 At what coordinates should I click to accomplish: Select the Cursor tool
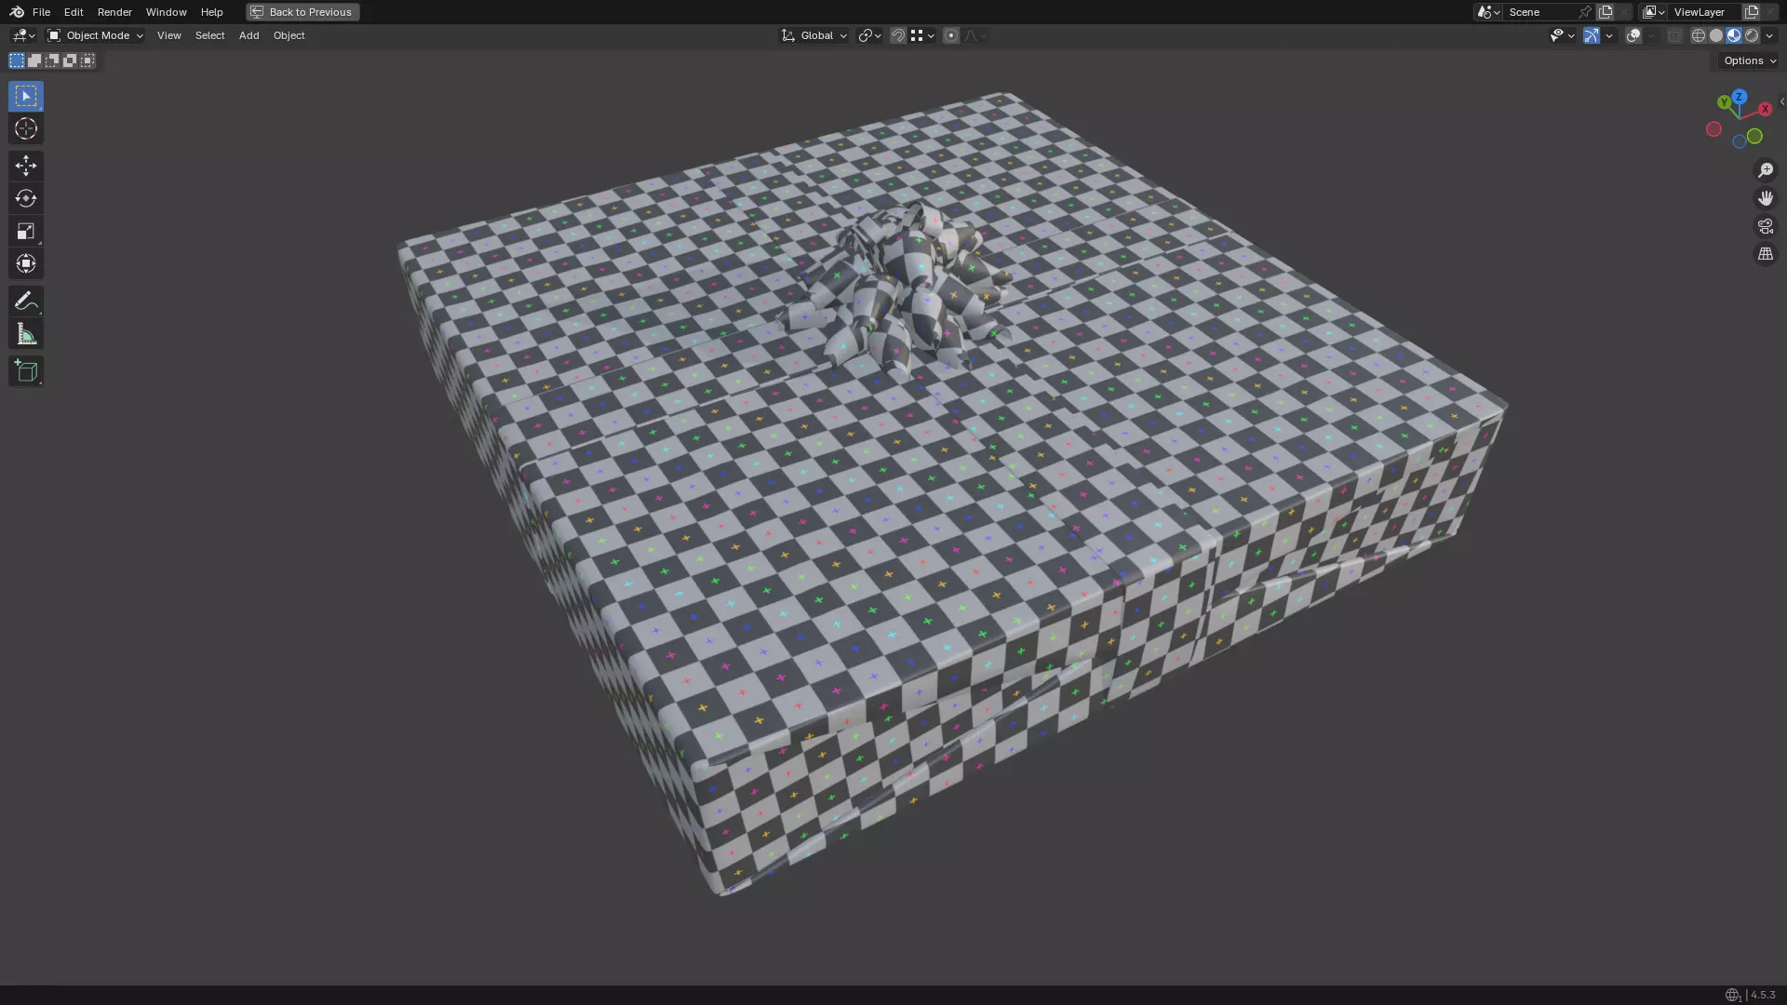click(x=26, y=128)
